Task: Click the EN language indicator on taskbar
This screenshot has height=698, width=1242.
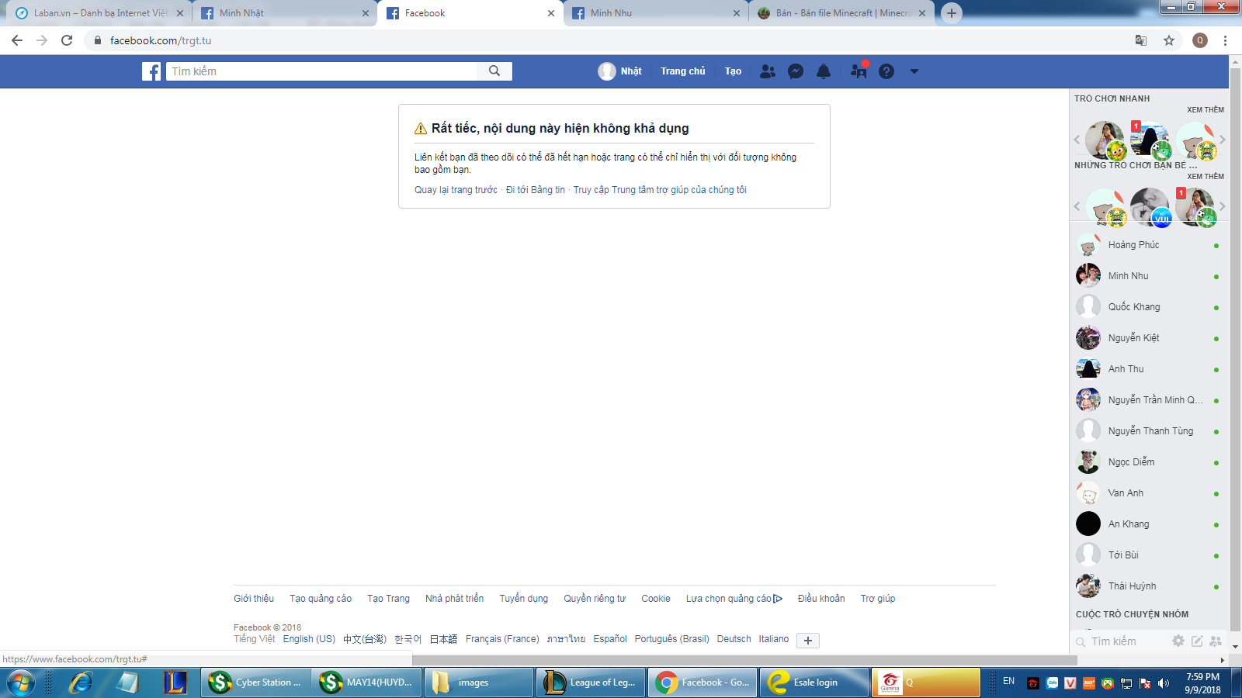Action: click(1009, 681)
